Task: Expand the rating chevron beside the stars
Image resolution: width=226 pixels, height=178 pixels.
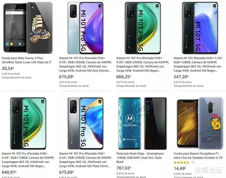Action: point(191,162)
